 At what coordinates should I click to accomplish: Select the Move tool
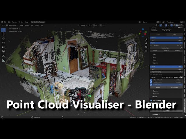(3, 39)
